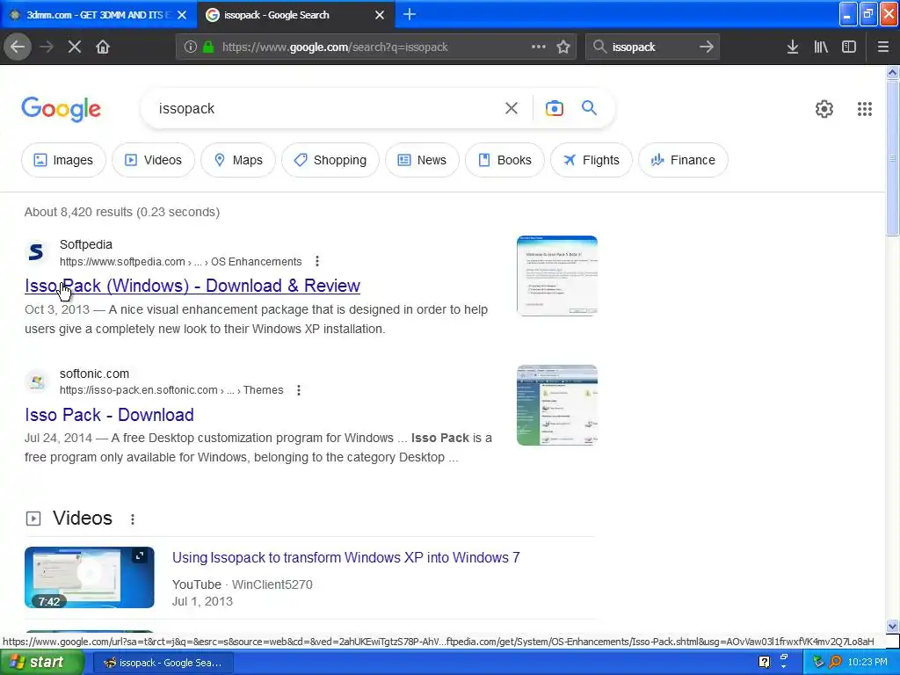Open Isso Pack (Windows) - Download & Review
This screenshot has height=675, width=900.
click(192, 286)
